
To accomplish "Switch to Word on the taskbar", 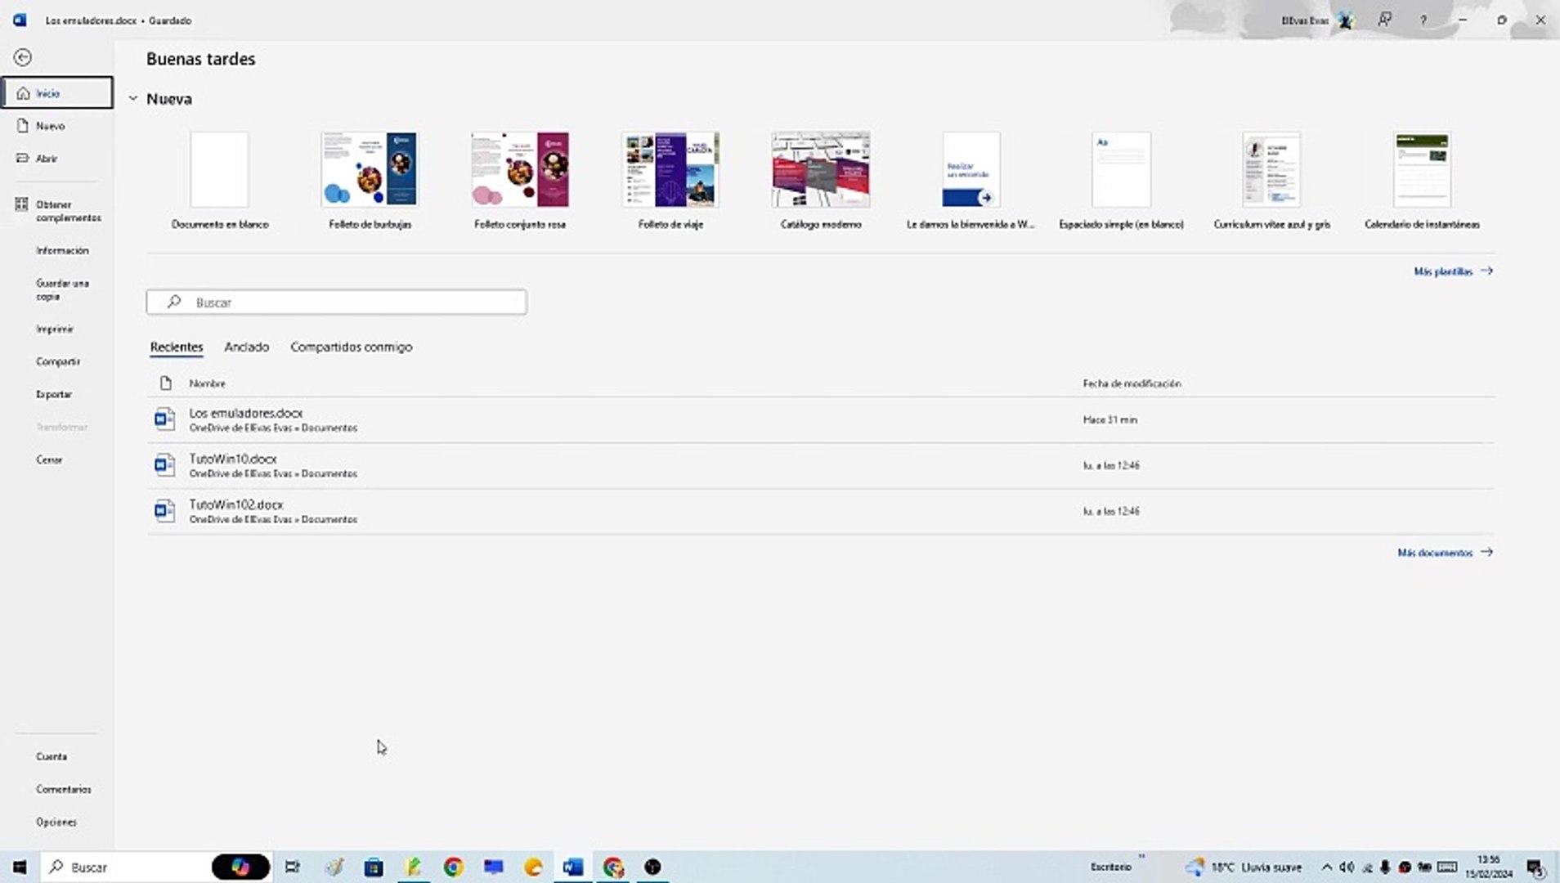I will pos(573,867).
